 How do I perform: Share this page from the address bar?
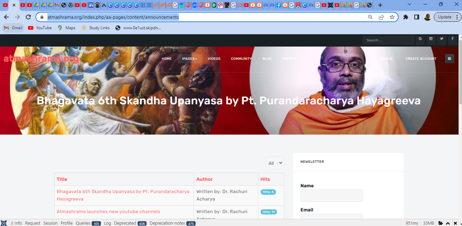point(381,17)
